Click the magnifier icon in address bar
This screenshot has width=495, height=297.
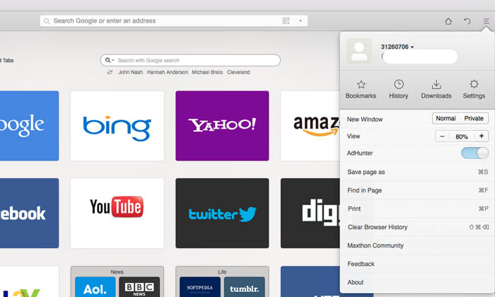47,21
